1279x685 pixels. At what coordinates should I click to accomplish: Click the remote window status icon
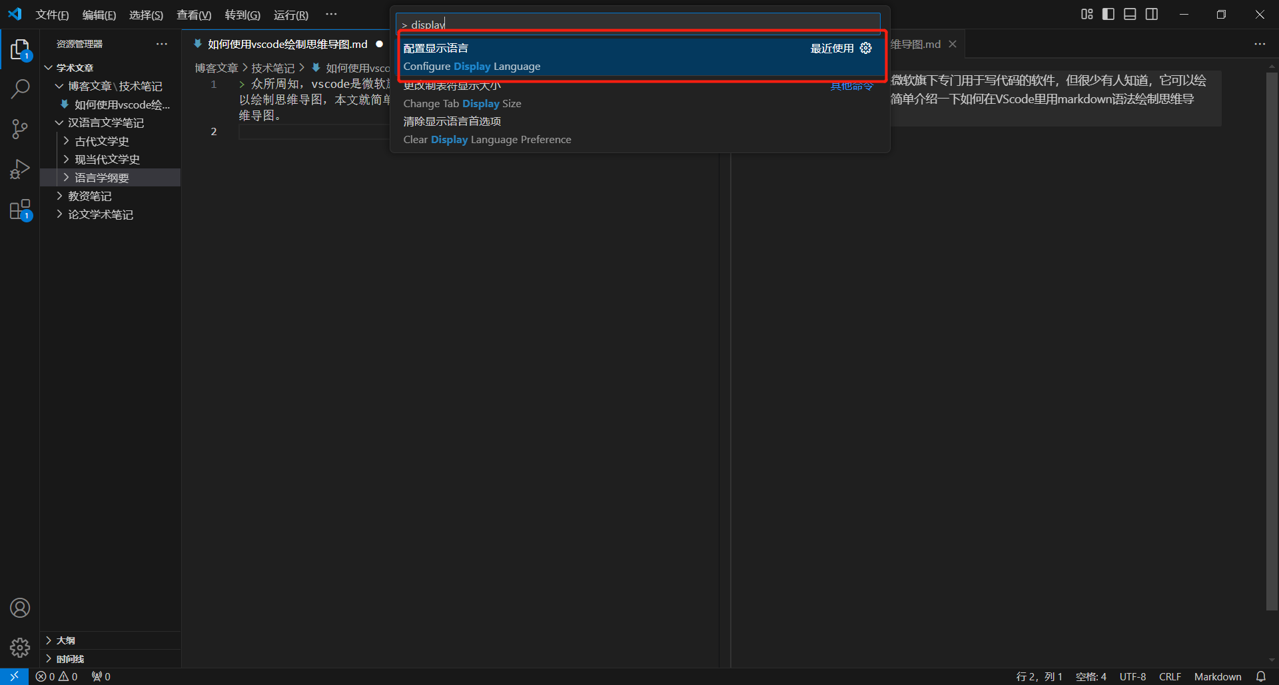14,676
